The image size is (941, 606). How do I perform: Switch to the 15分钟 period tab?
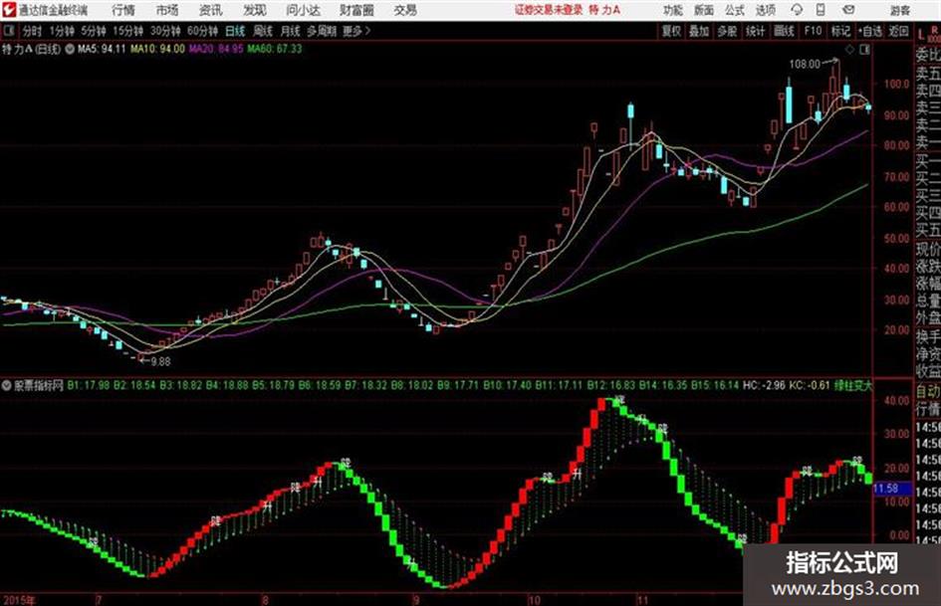pyautogui.click(x=128, y=31)
